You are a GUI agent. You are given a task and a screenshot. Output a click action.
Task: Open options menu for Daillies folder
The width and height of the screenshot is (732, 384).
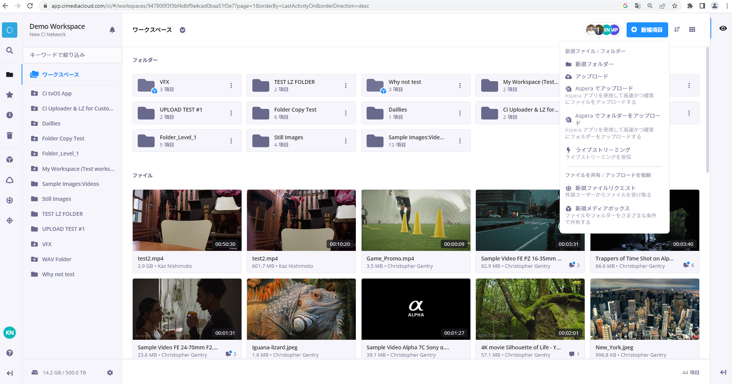pos(460,113)
